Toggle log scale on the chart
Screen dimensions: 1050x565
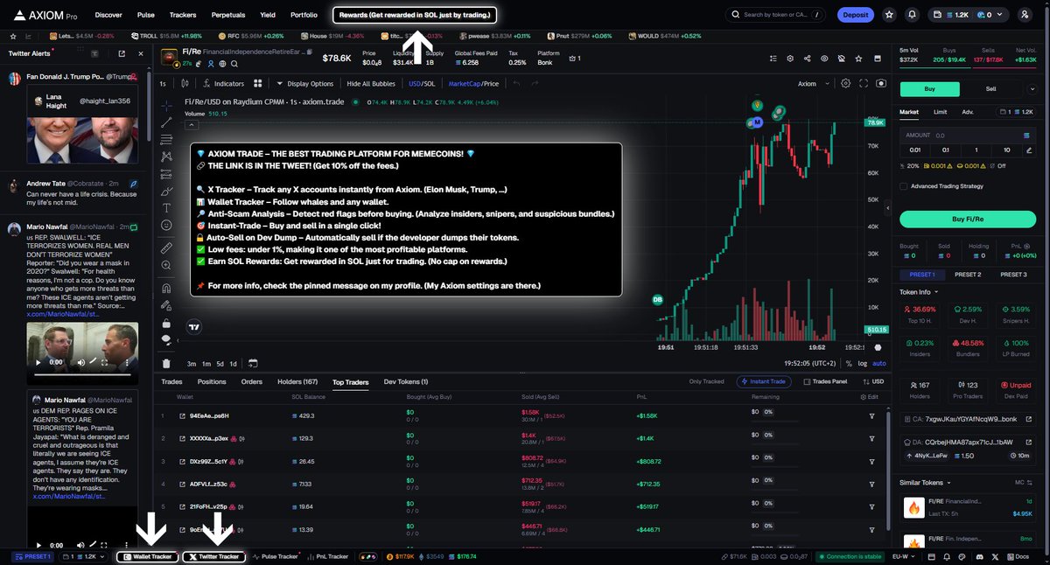point(863,363)
